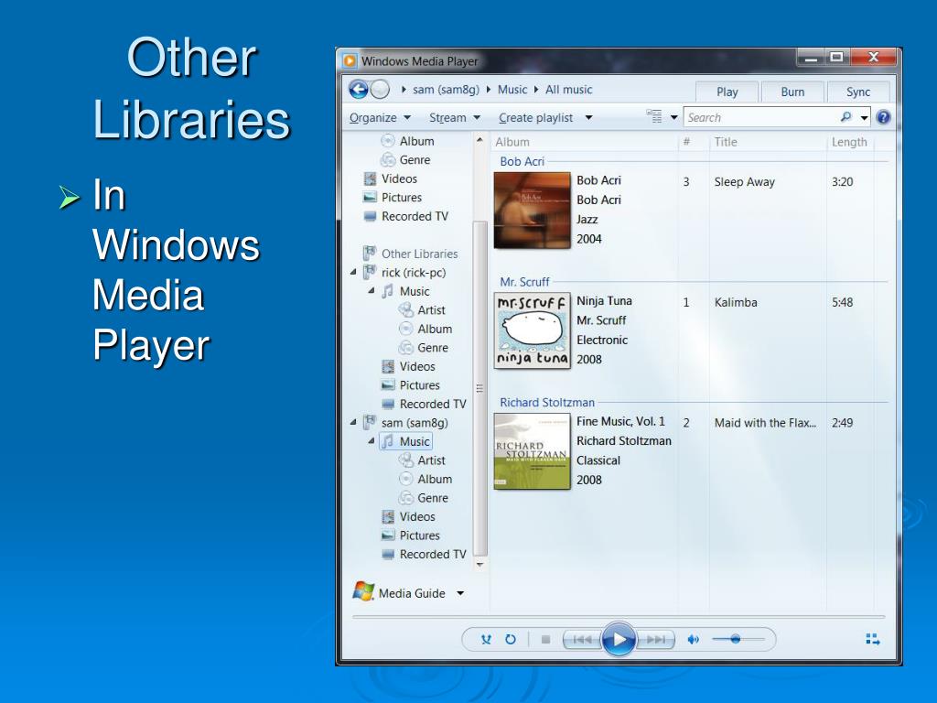Click Music in the breadcrumb path
Screen dimensions: 937x703
tap(512, 90)
